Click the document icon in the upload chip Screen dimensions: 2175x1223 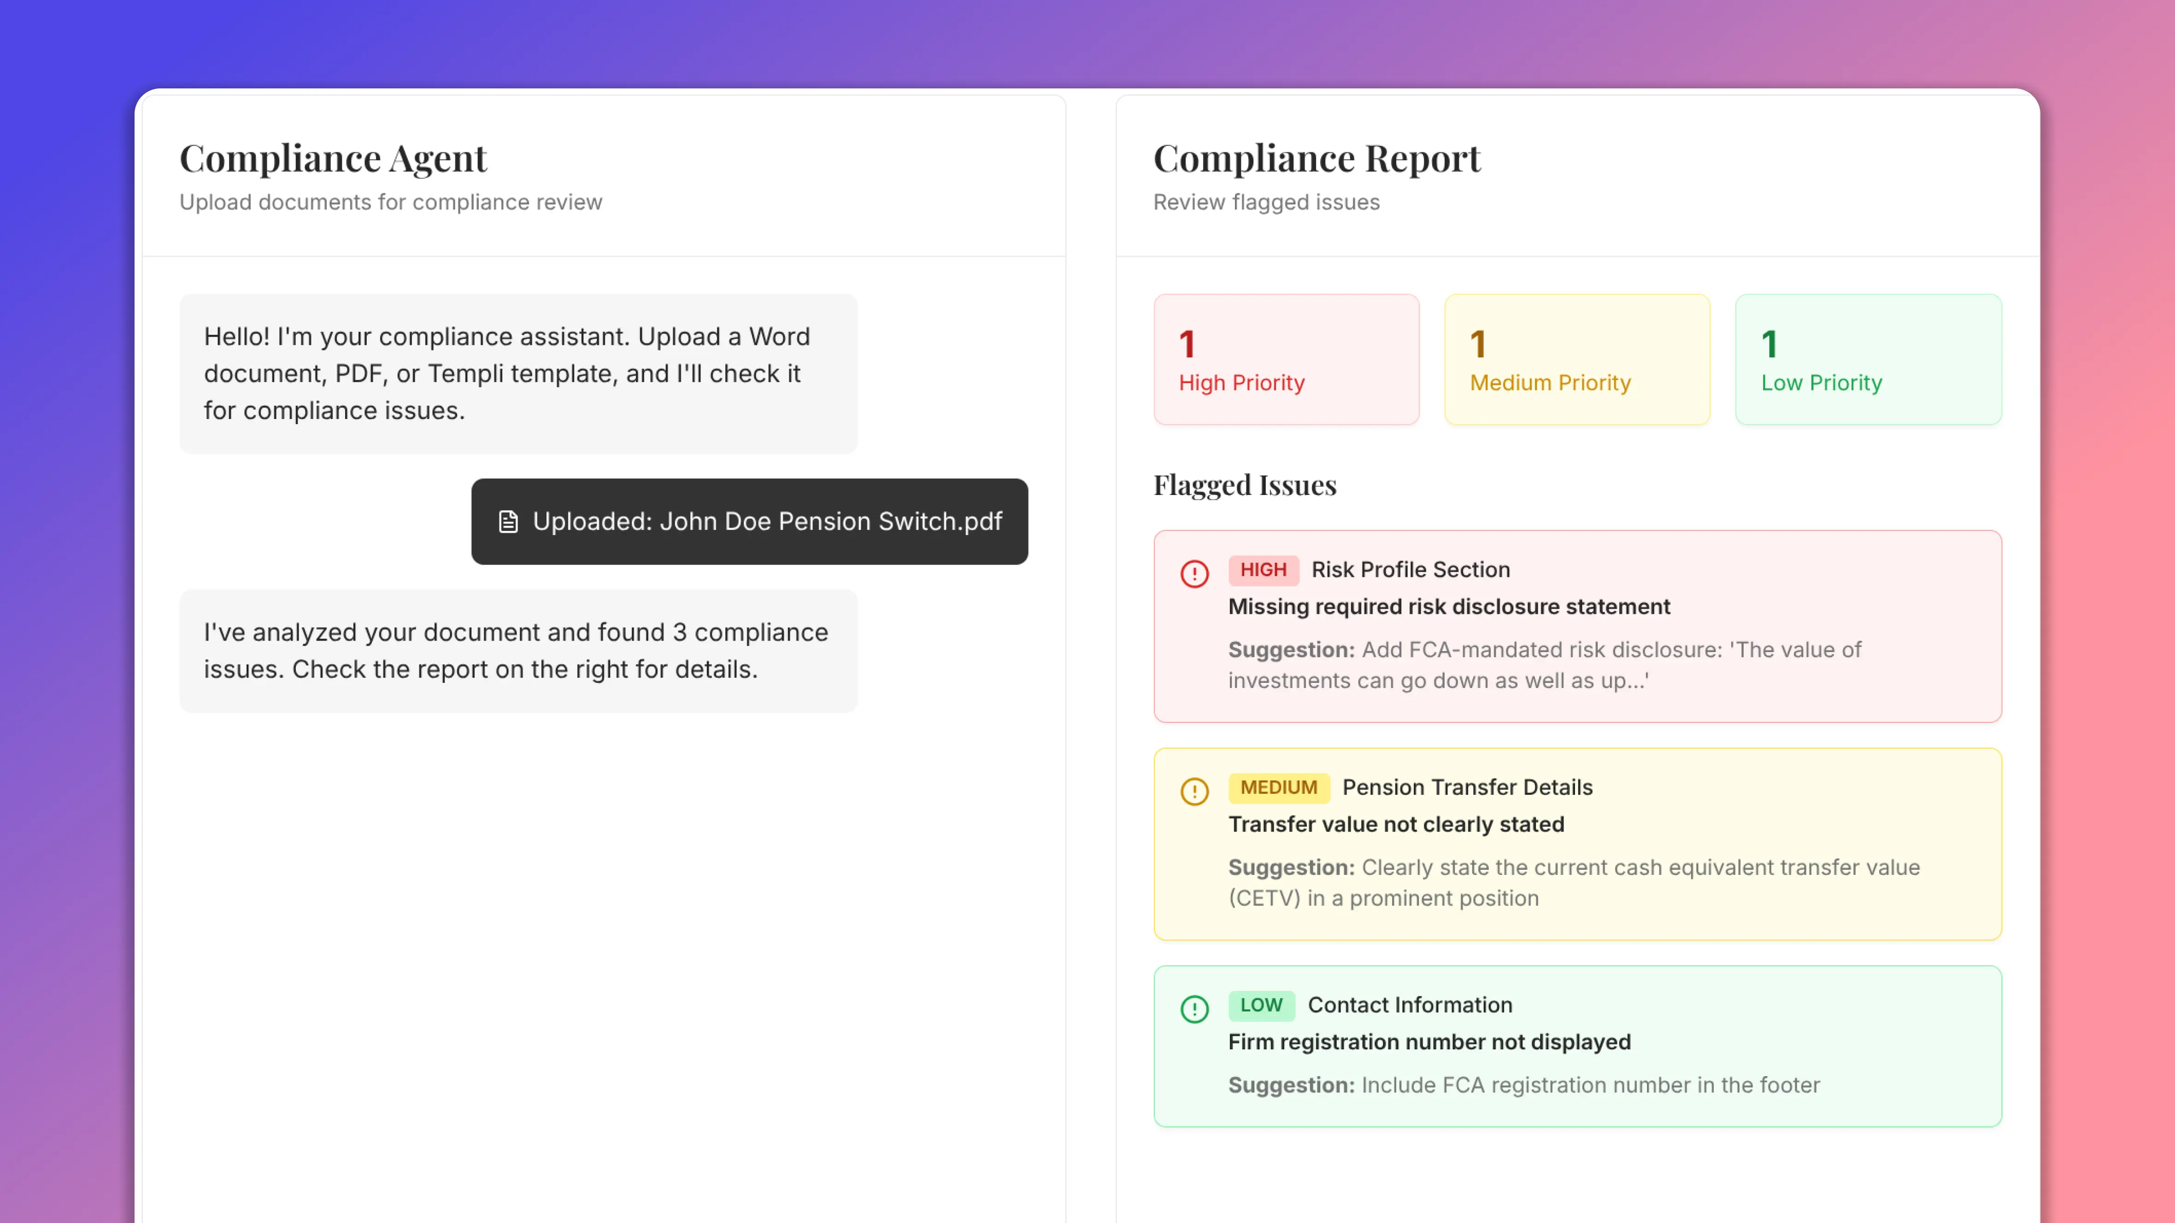tap(508, 521)
